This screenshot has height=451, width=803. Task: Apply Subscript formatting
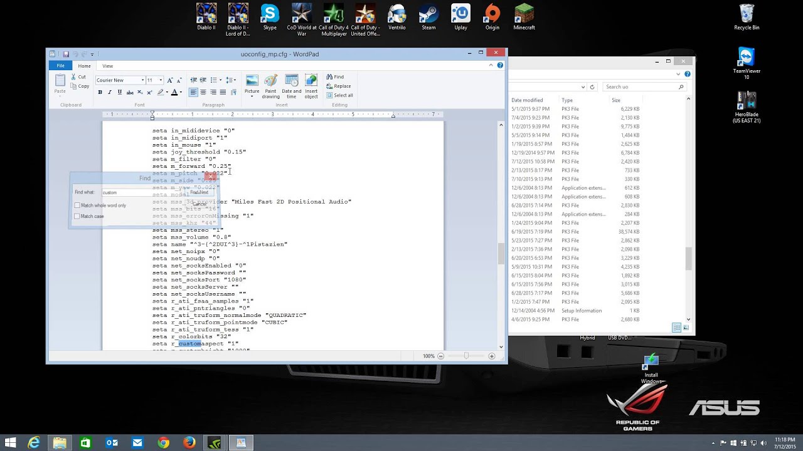[140, 92]
